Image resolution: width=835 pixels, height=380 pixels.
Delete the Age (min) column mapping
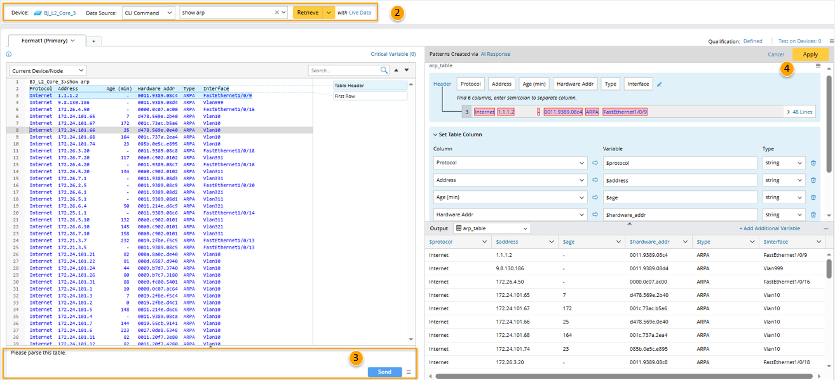coord(813,197)
